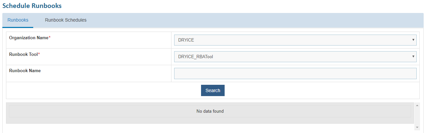Click the 'No data found' message

[210, 111]
